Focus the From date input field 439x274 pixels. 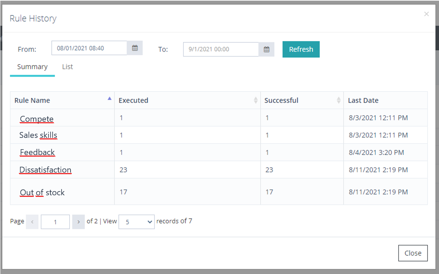pos(89,48)
